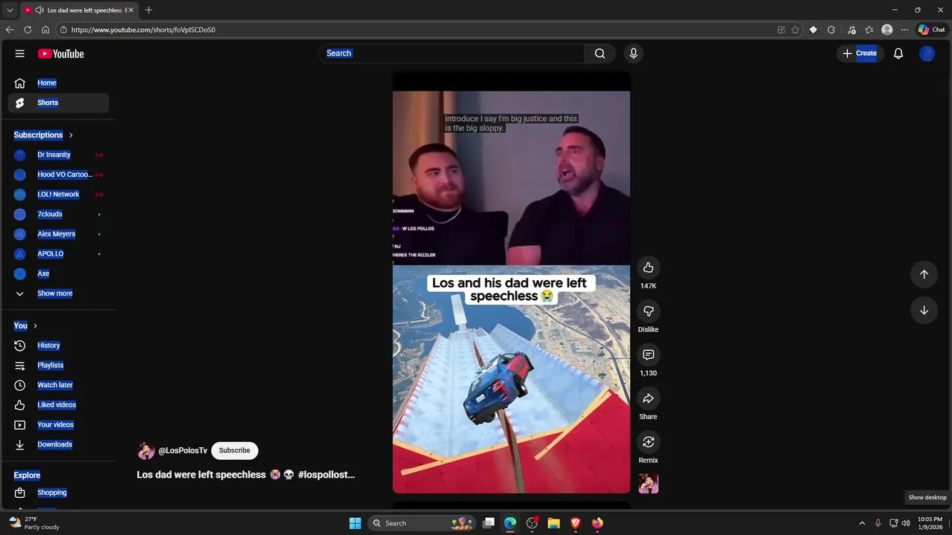952x535 pixels.
Task: Open Watch later in sidebar
Action: coord(58,385)
